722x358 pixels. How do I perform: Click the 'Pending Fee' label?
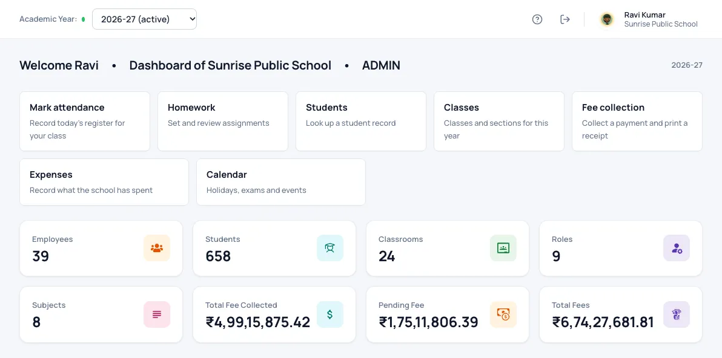click(x=401, y=305)
